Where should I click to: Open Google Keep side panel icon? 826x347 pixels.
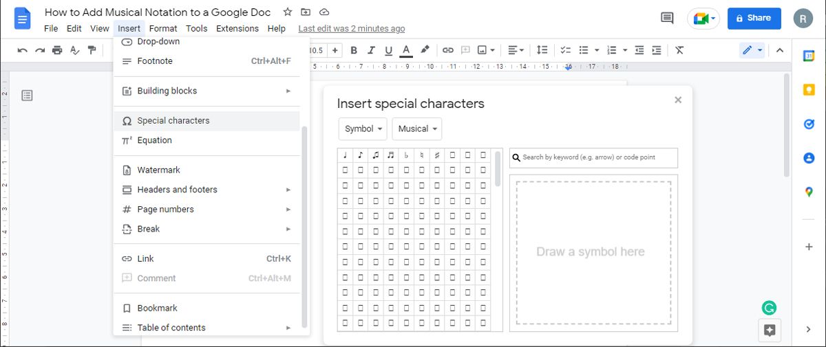point(809,90)
